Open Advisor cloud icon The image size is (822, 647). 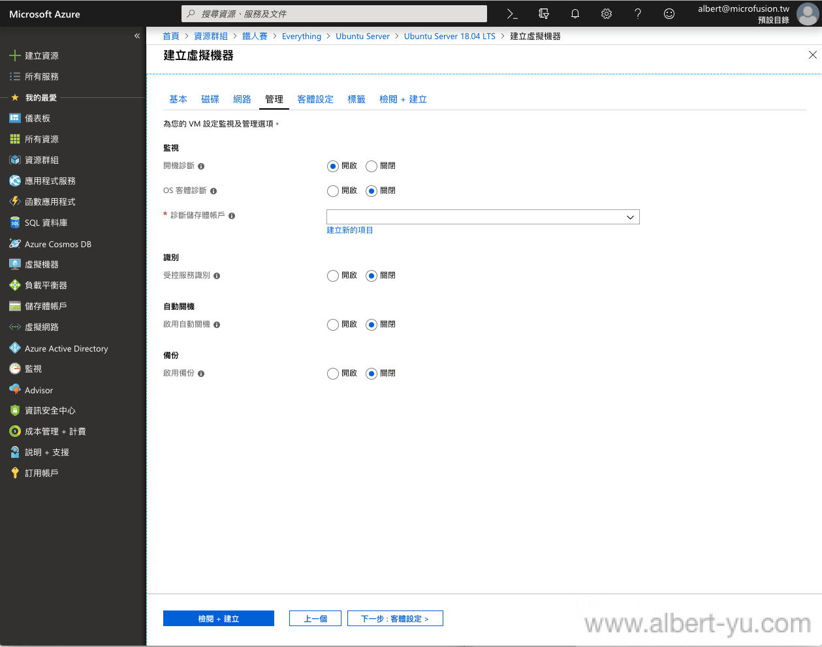pyautogui.click(x=15, y=390)
